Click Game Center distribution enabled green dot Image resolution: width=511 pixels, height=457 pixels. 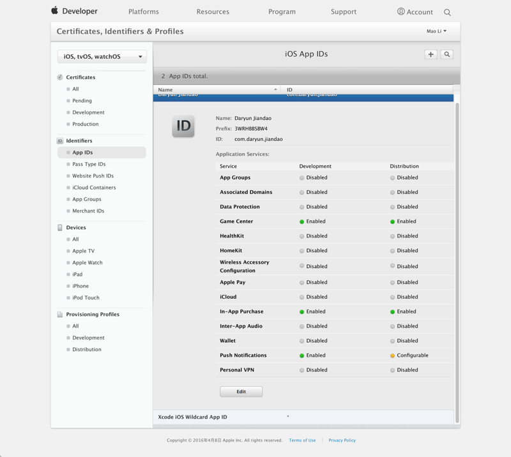click(392, 221)
